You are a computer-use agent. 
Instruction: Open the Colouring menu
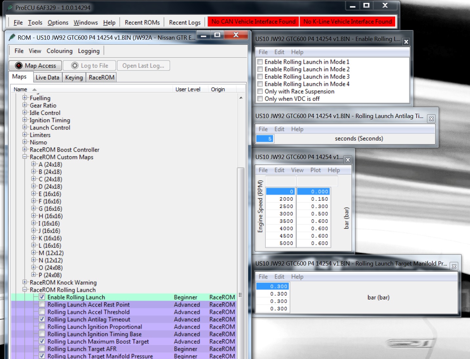click(59, 51)
